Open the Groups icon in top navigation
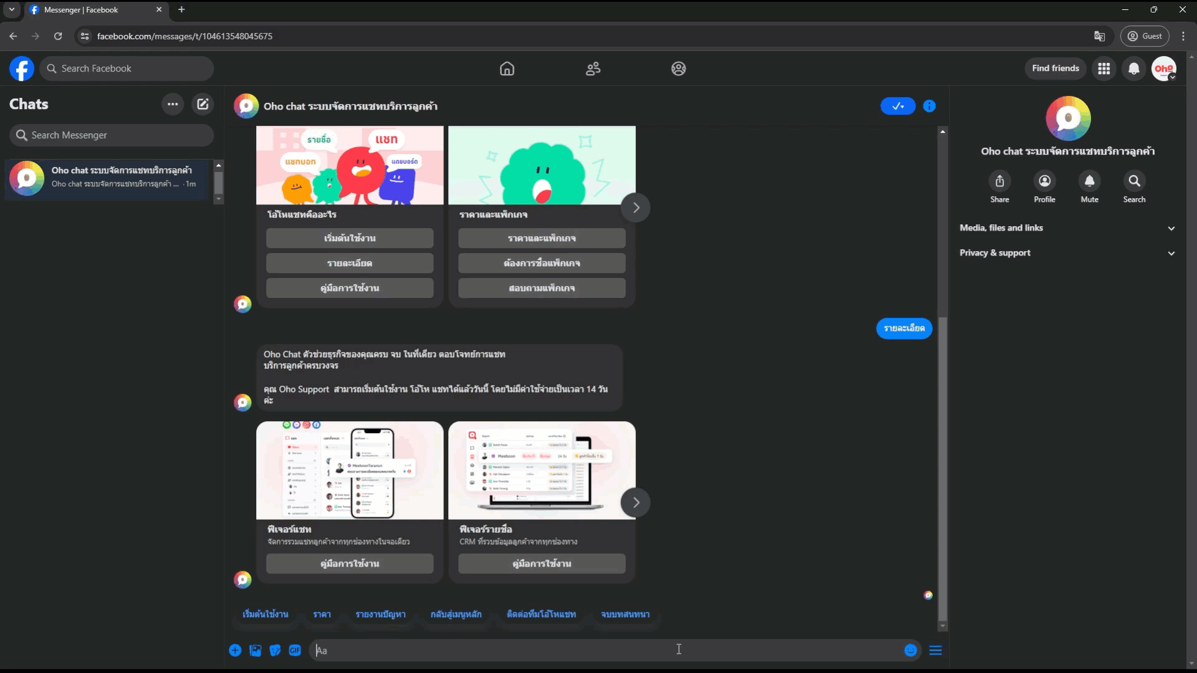1197x673 pixels. 678,69
